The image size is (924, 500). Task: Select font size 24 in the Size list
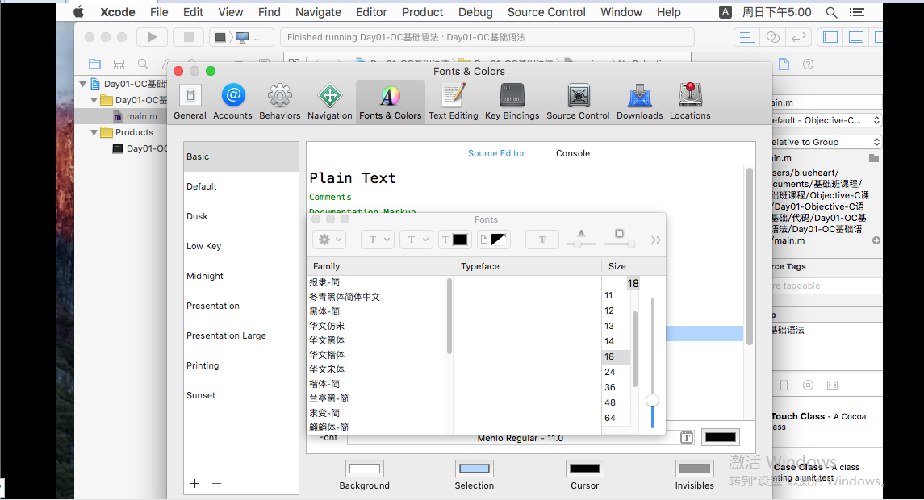[x=616, y=372]
